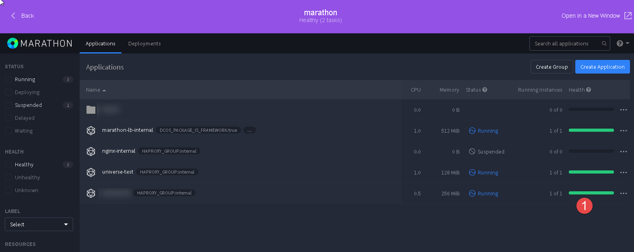Image resolution: width=634 pixels, height=252 pixels.
Task: Click the nginx-internal HAPROXY_GROUP:internal label
Action: click(169, 151)
